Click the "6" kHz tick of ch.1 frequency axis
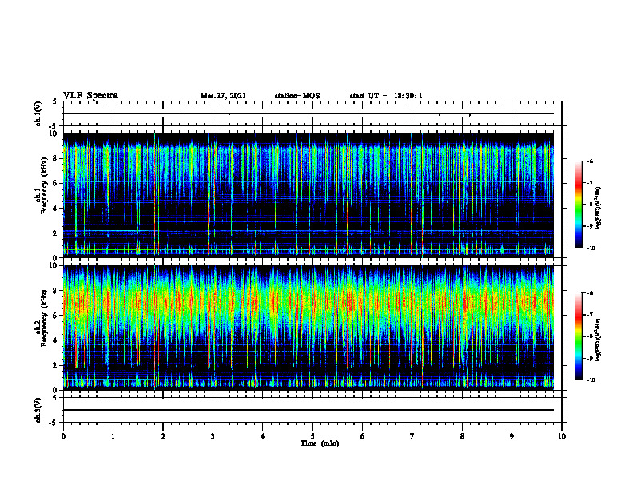633x489 pixels. tap(57, 183)
